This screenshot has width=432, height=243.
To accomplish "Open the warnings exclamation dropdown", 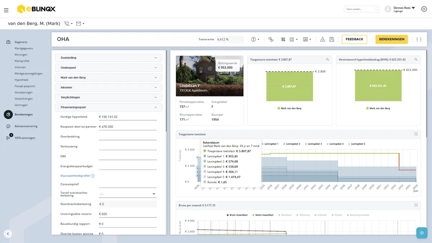I will 255,39.
